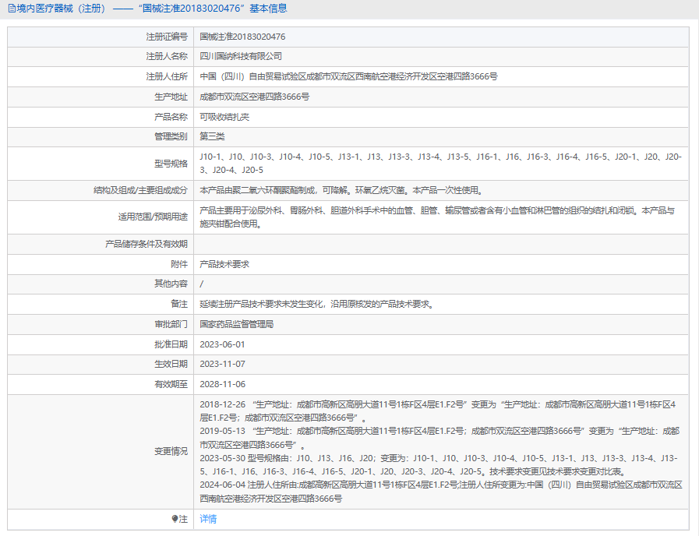Screen dimensions: 699x536
Task: Click the 结构及组成/主要组成成分 label
Action: [x=141, y=191]
